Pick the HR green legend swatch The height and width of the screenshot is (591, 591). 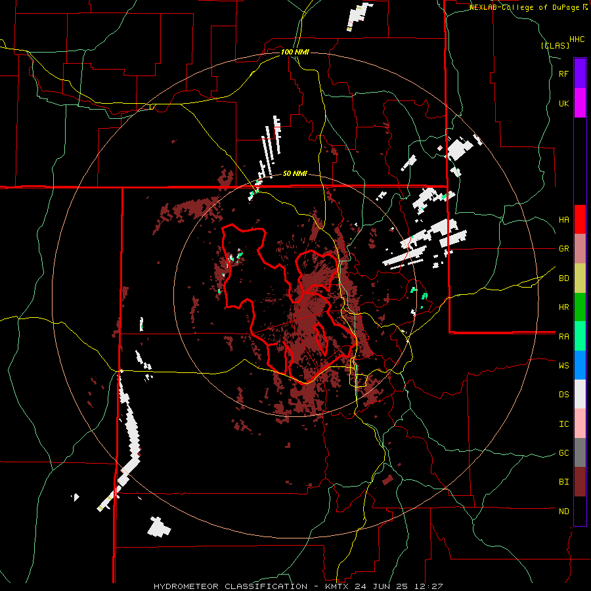(580, 307)
